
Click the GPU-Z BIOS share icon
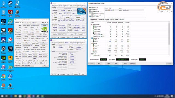[41, 34]
